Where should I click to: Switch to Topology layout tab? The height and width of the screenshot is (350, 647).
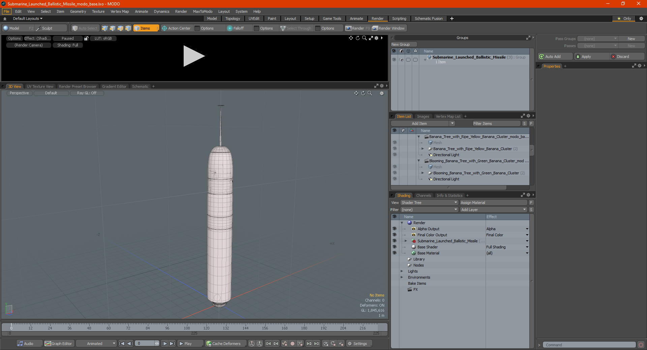click(233, 19)
